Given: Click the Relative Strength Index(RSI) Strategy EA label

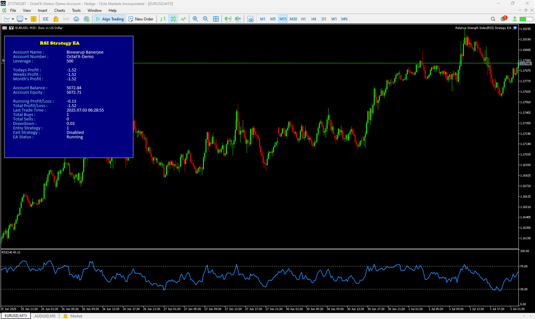Looking at the screenshot, I should (x=483, y=28).
